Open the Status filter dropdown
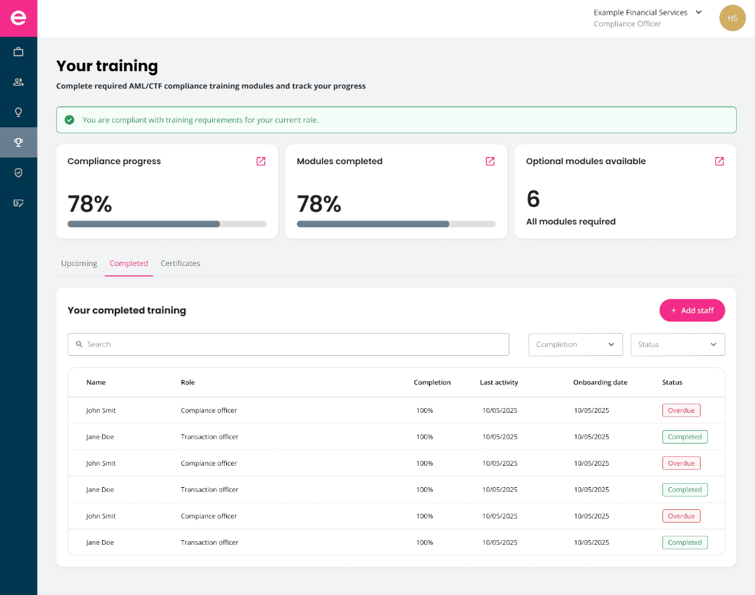The height and width of the screenshot is (595, 755). [x=677, y=344]
